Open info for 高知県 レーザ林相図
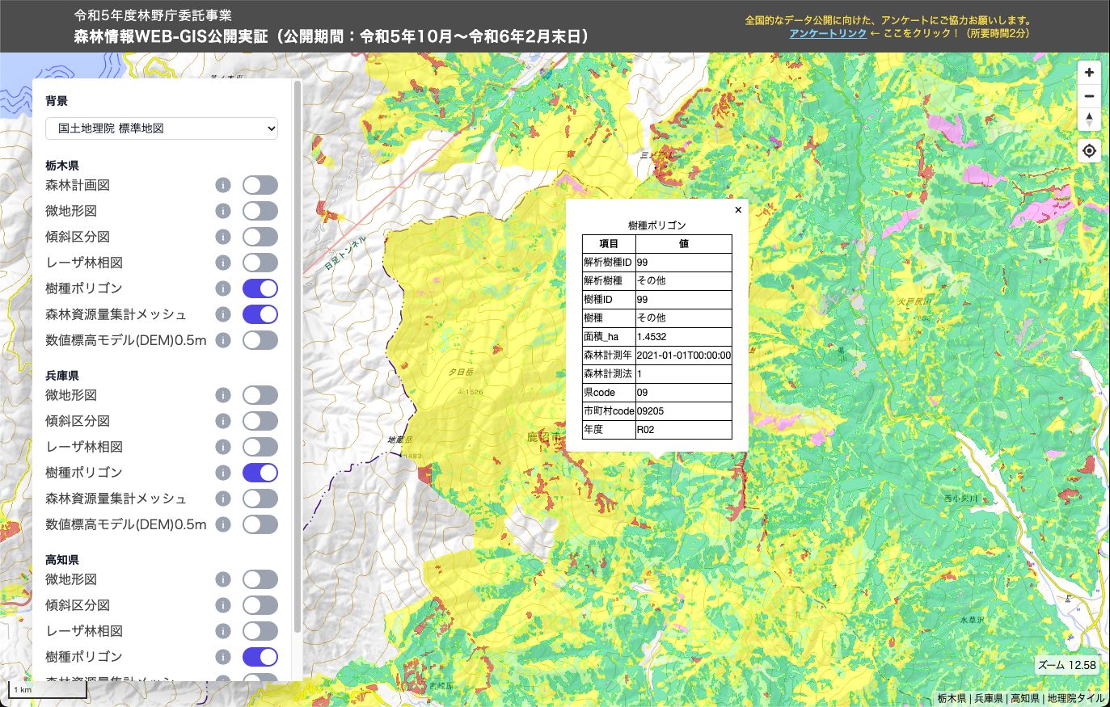This screenshot has width=1110, height=707. 223,631
